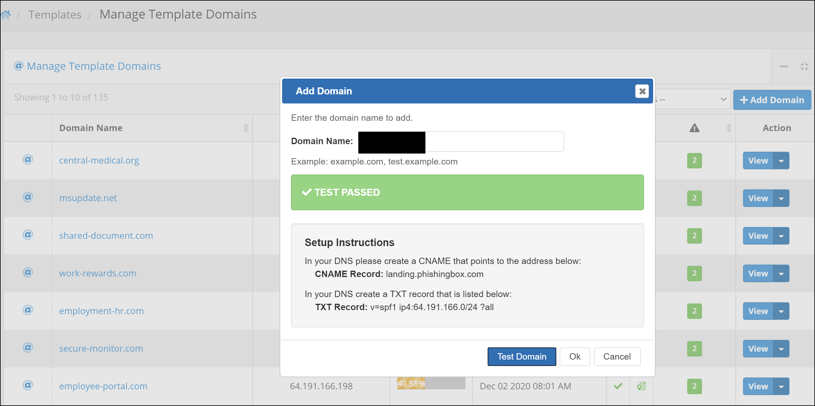Image resolution: width=815 pixels, height=406 pixels.
Task: Click the @ icon beside work-rewards.com
Action: pyautogui.click(x=28, y=272)
